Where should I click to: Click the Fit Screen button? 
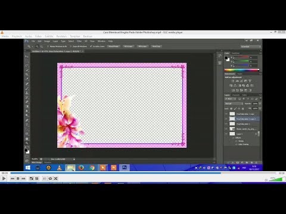(128, 46)
